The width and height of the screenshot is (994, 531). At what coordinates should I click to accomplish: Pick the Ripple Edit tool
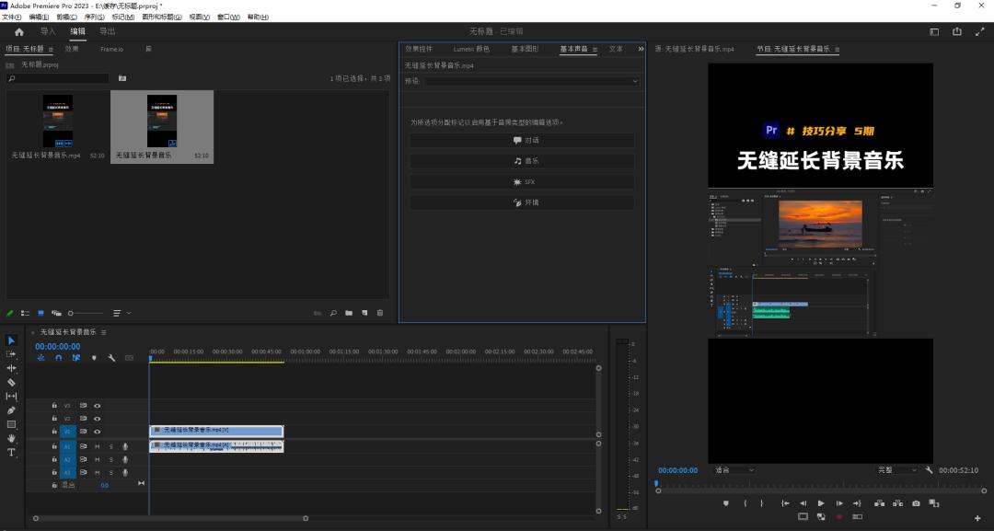[x=11, y=368]
